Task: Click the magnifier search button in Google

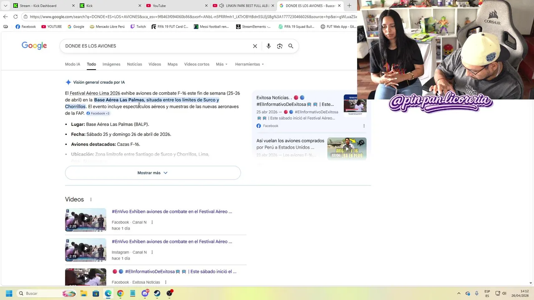Action: [x=291, y=46]
